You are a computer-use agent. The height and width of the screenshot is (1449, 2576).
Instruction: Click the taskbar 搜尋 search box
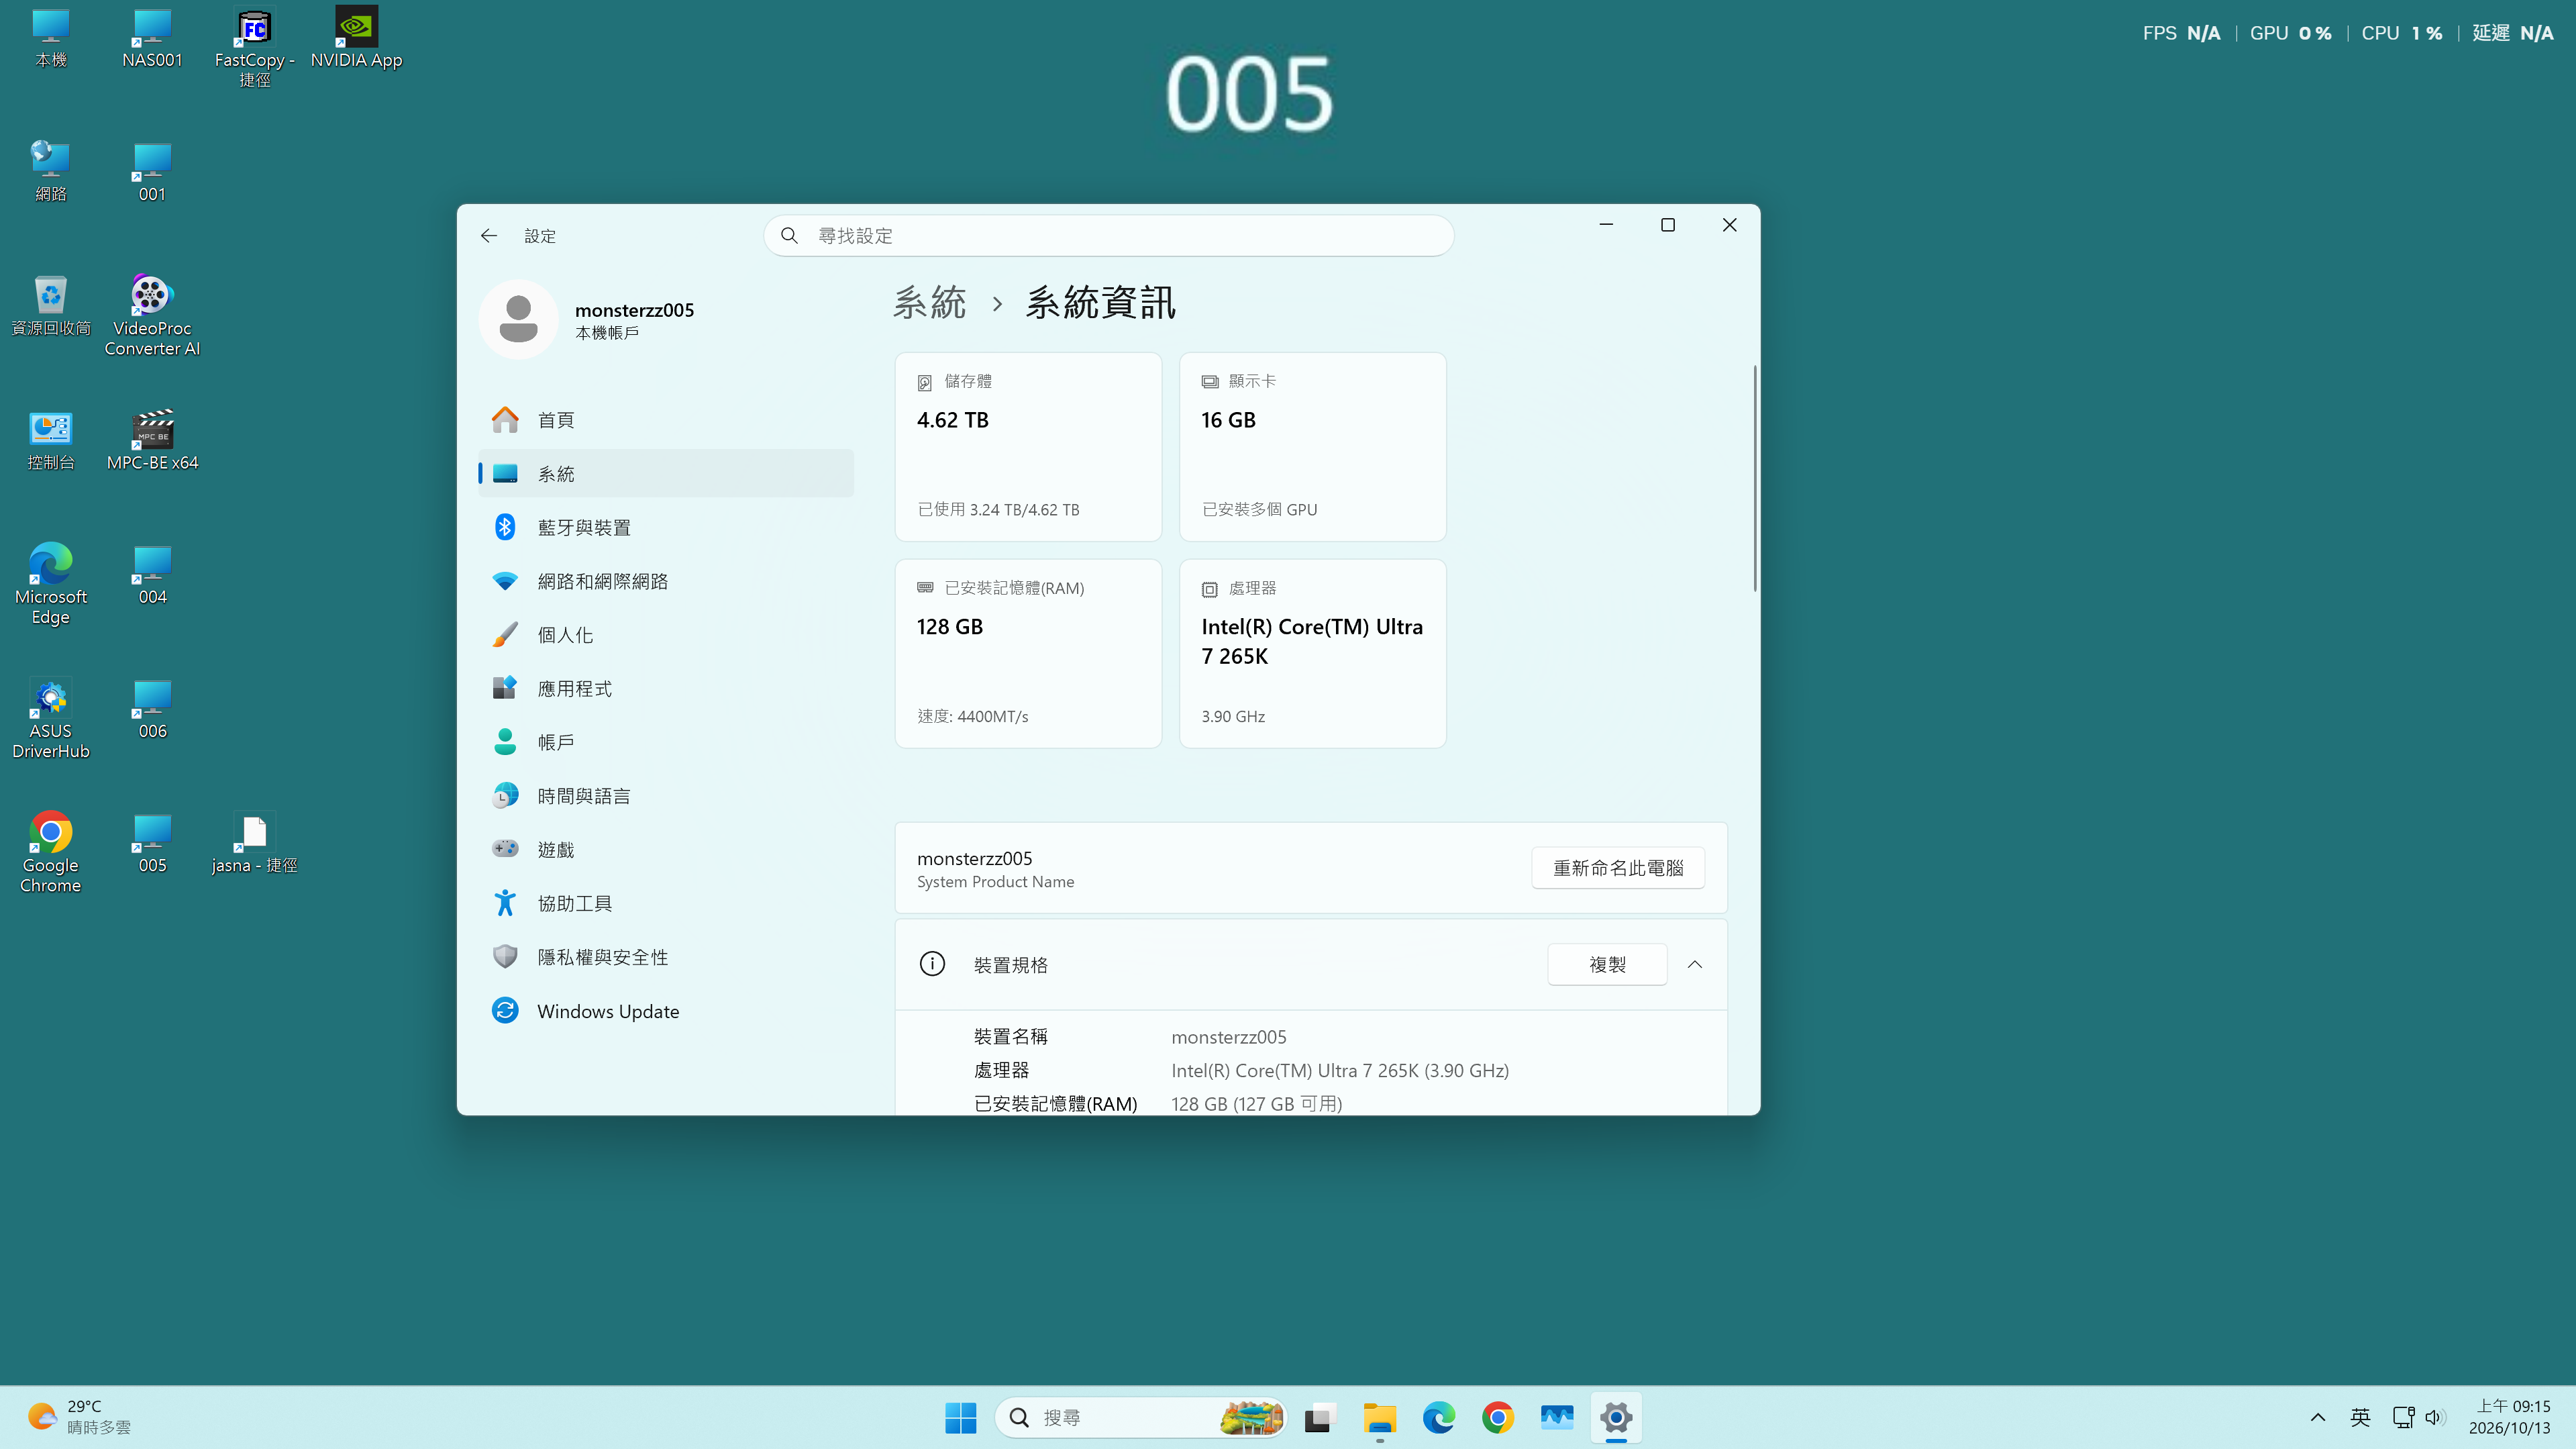point(1141,1417)
